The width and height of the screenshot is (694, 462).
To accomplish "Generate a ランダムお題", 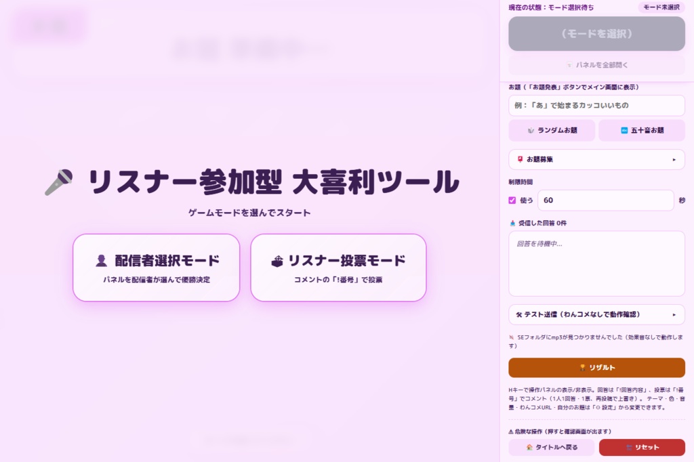I will (x=552, y=130).
